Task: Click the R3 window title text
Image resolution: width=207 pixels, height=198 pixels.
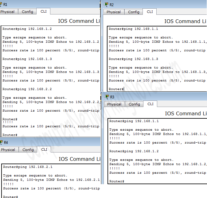Action: (112, 97)
